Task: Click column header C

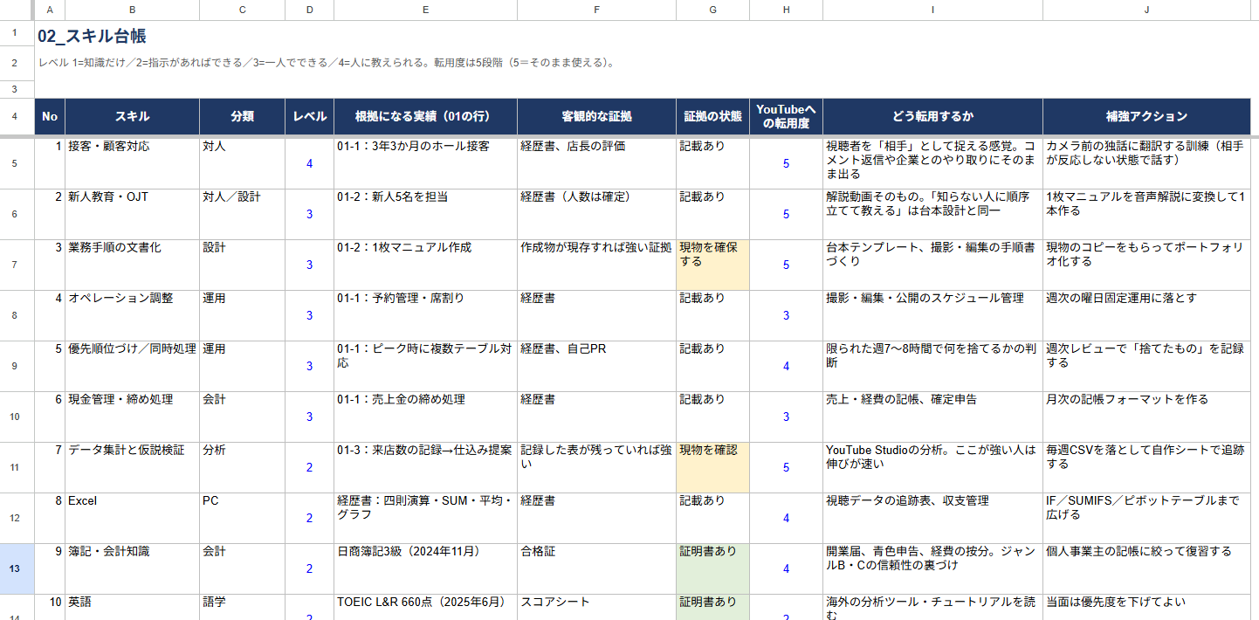Action: click(x=242, y=10)
